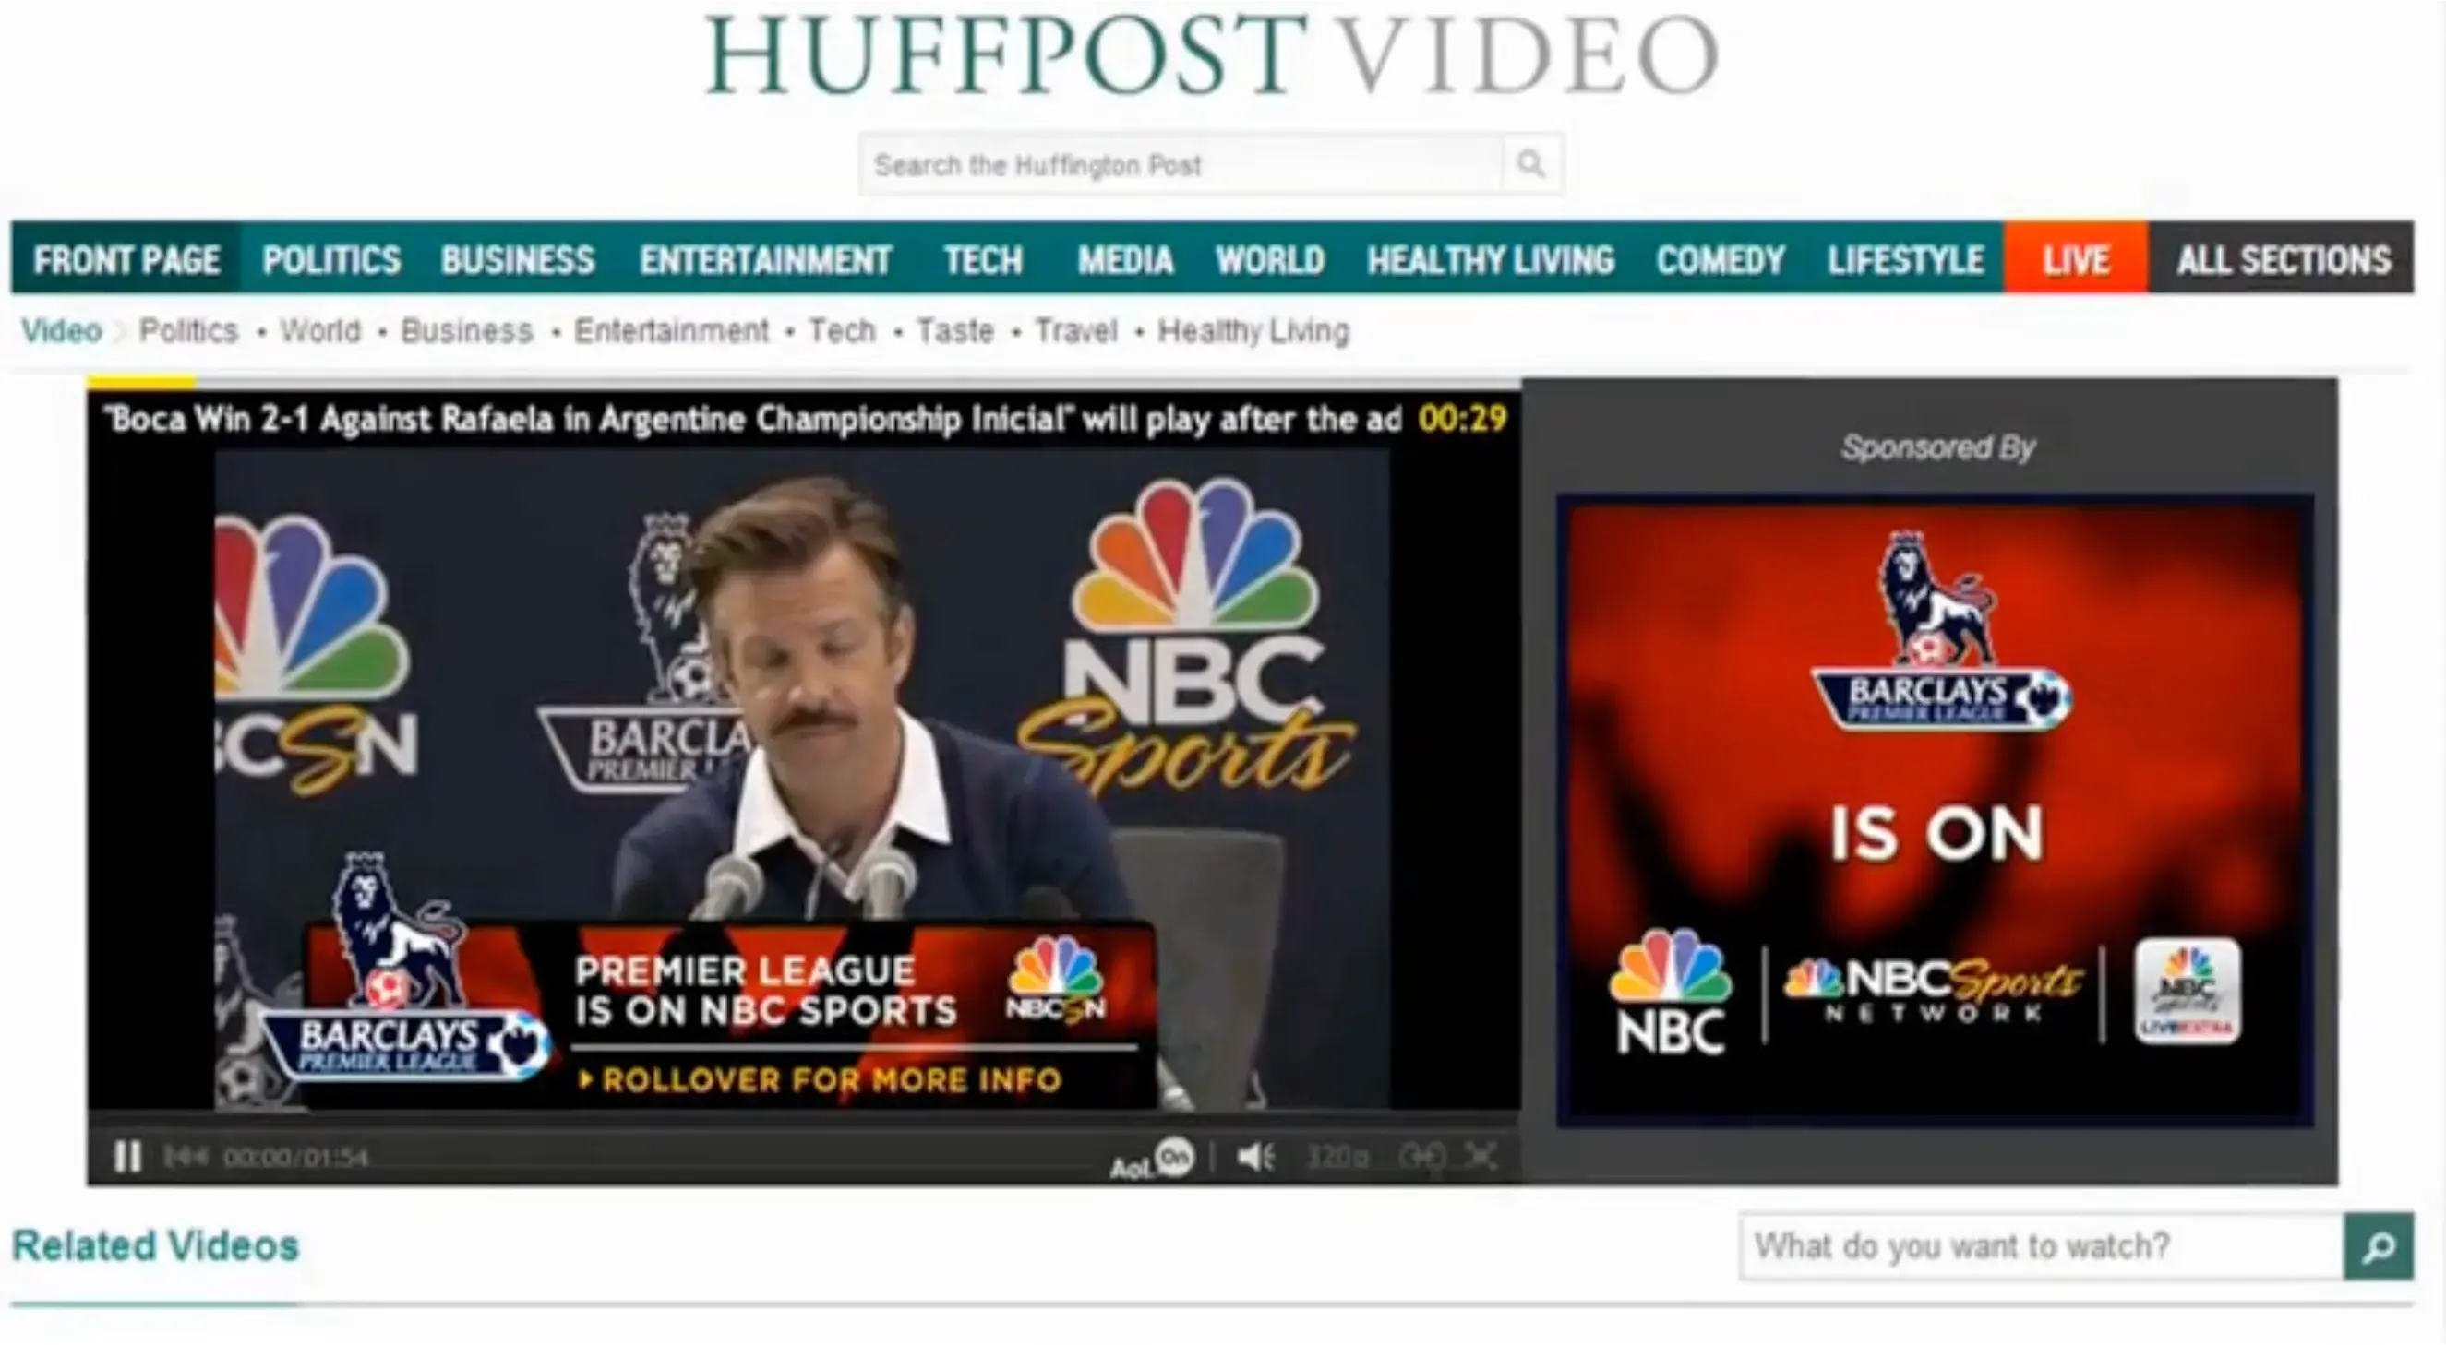Open the 320p quality selector
Image resolution: width=2446 pixels, height=1345 pixels.
tap(1337, 1156)
